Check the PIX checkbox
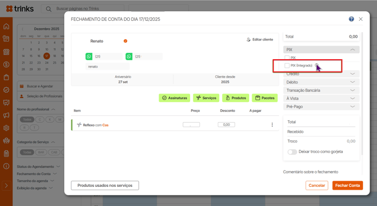Viewport: 377px width, 206px height. (x=287, y=57)
